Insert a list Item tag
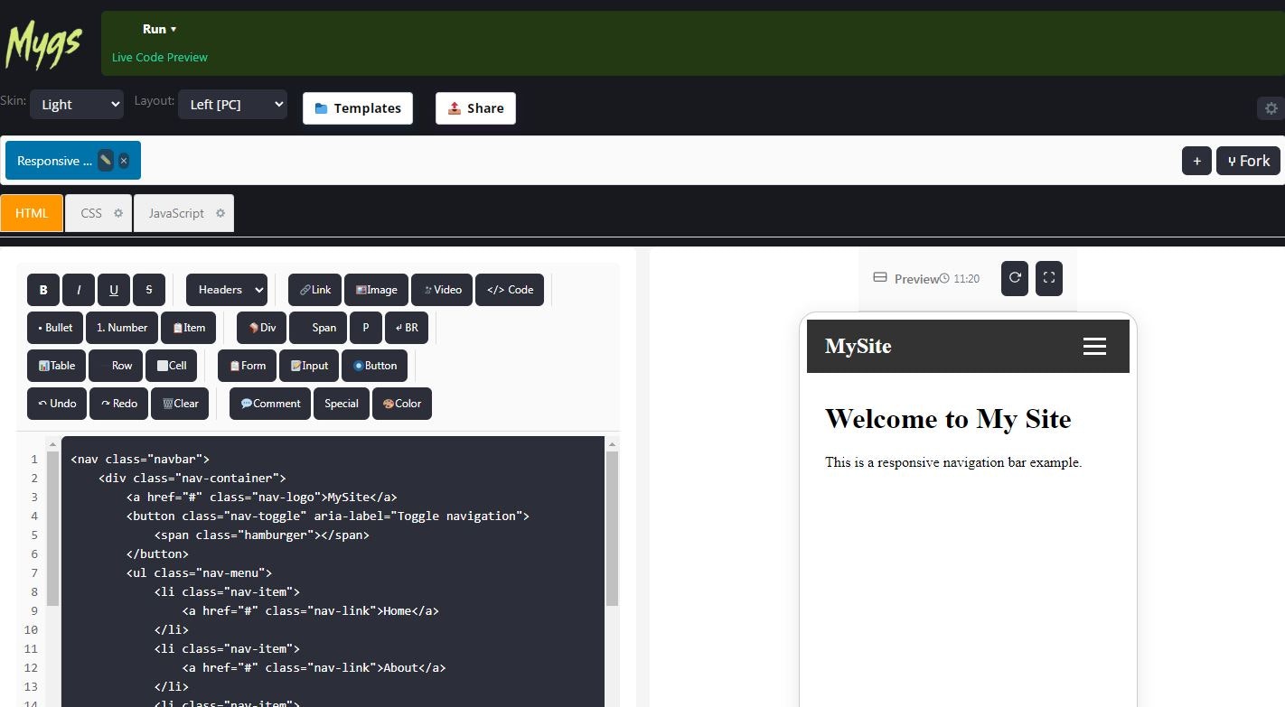Viewport: 1285px width, 707px height. coord(188,328)
